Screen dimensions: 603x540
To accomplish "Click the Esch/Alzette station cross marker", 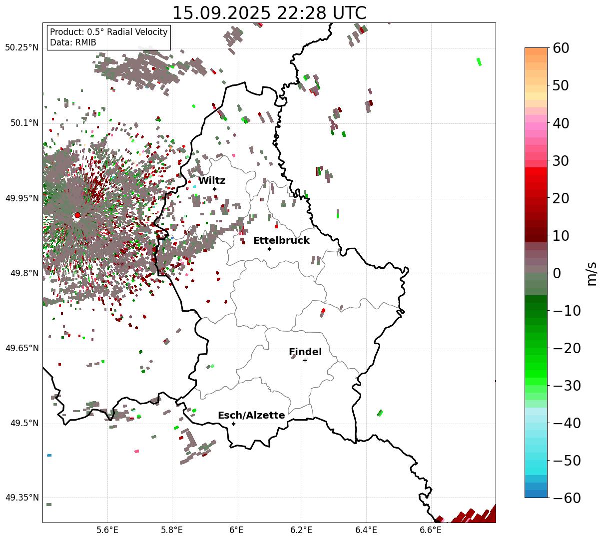I will [233, 424].
